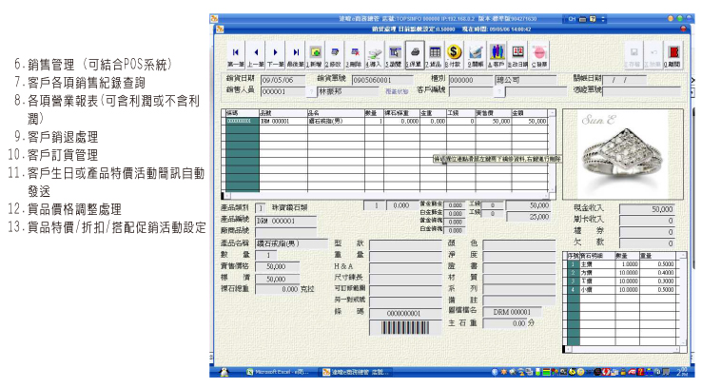
Task: Jump to the last record (最後筆)
Action: click(295, 52)
